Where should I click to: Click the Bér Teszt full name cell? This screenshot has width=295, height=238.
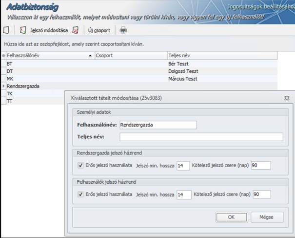click(222, 64)
